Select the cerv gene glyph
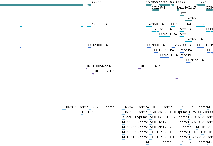The height and width of the screenshot is (146, 213). (182, 15)
